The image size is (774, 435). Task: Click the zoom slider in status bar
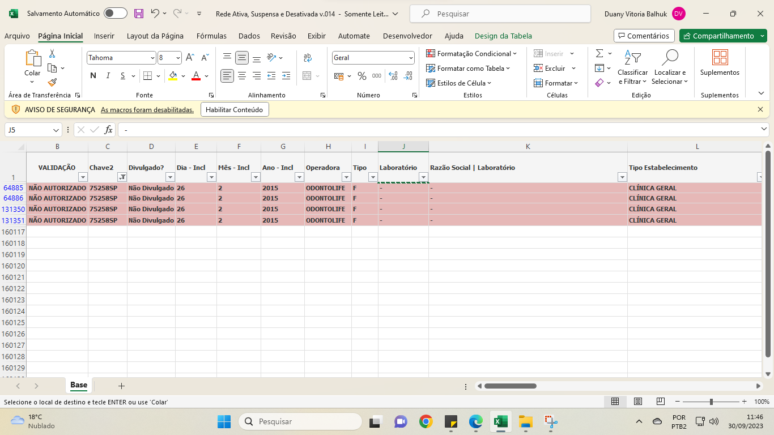point(711,402)
